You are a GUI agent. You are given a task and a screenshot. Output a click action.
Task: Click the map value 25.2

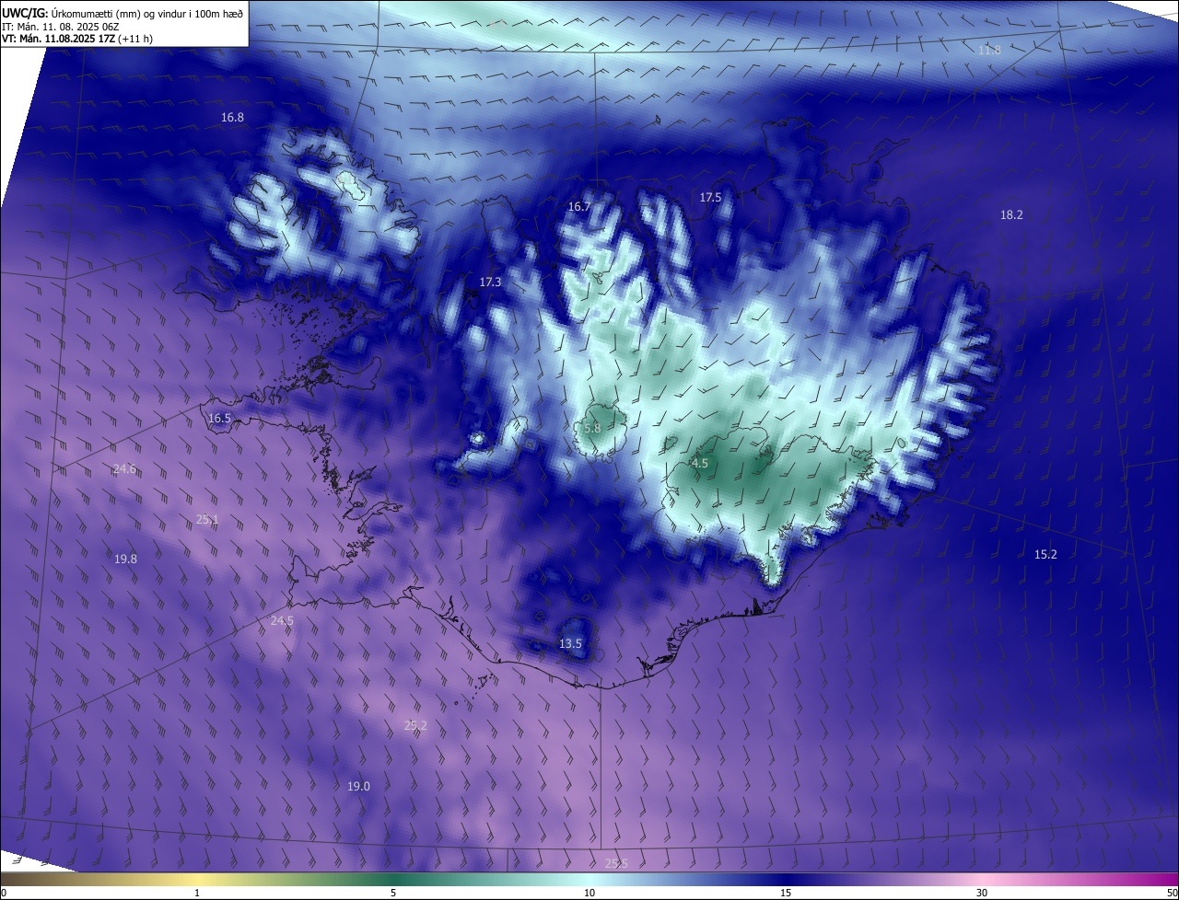pos(415,725)
